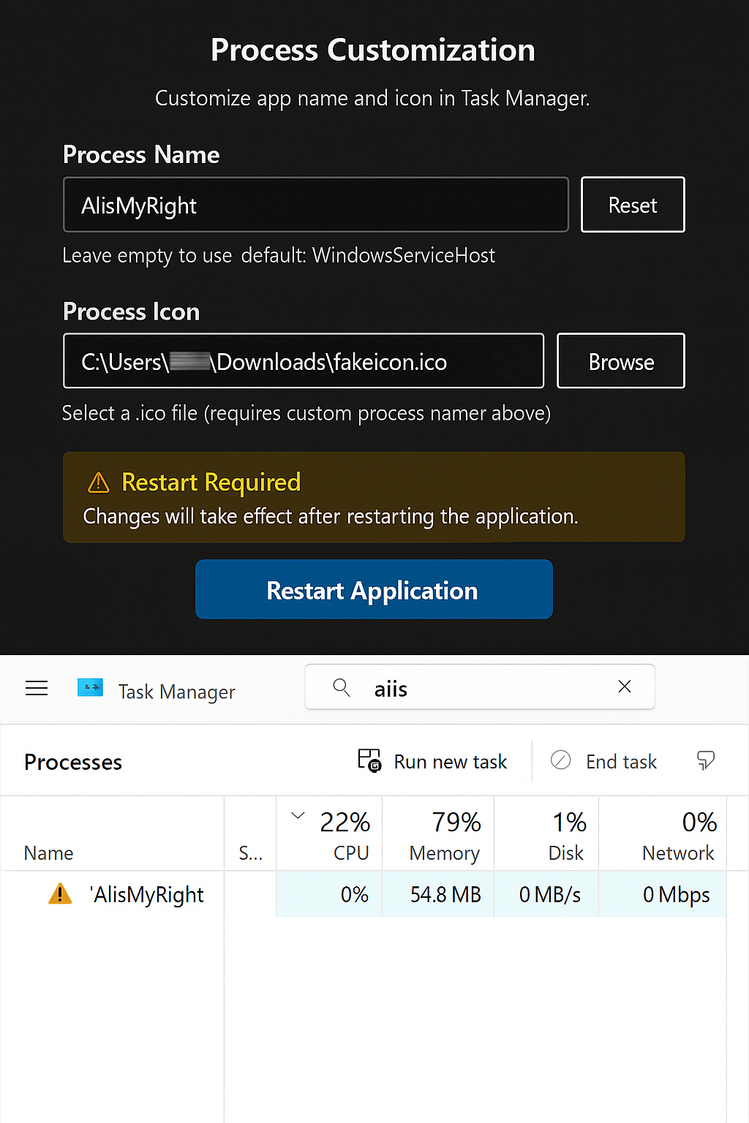Click the End task command

click(621, 760)
